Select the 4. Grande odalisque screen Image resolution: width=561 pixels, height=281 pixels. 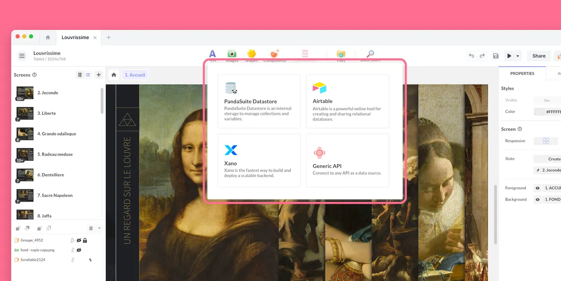click(56, 134)
